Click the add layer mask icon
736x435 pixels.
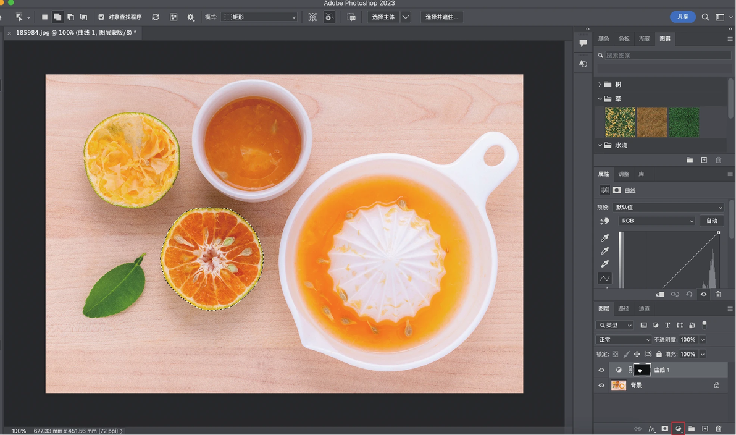point(664,428)
